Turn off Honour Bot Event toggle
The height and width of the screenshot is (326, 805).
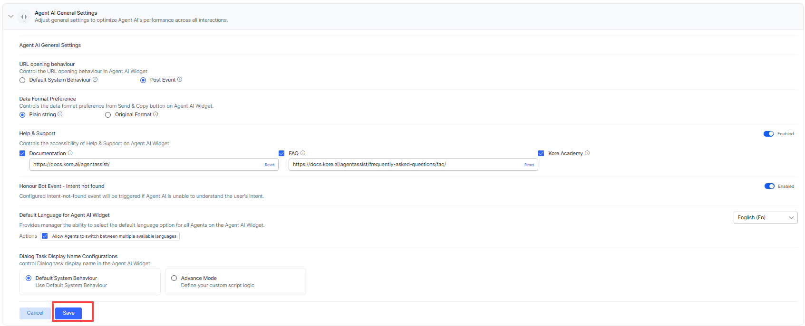769,186
